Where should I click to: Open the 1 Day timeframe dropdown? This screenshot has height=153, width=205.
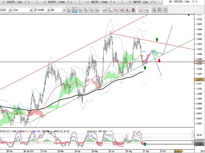(23, 10)
